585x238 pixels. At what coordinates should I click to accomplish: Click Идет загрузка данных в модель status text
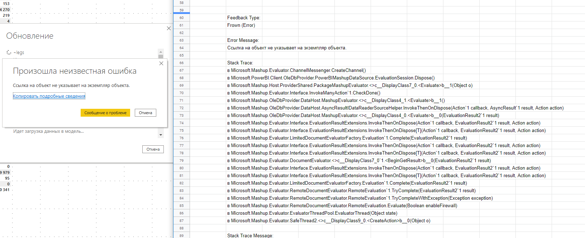coord(48,131)
